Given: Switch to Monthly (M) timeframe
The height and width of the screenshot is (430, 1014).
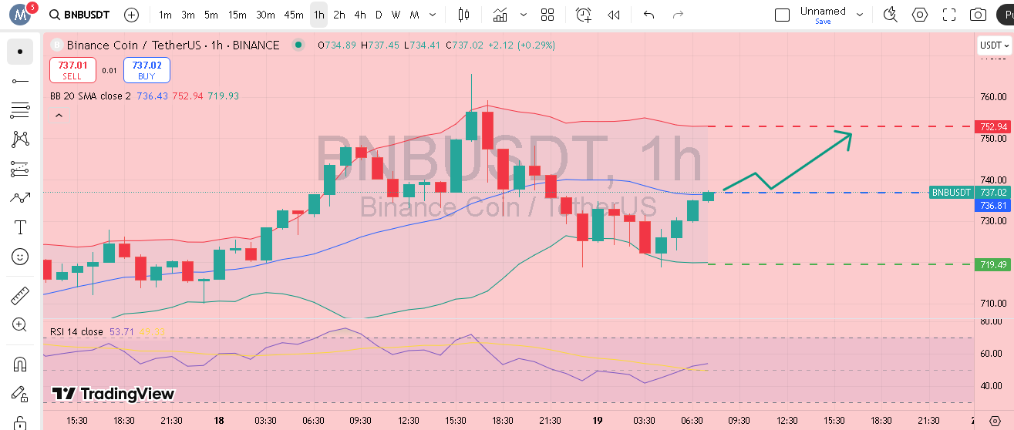Looking at the screenshot, I should pos(415,15).
